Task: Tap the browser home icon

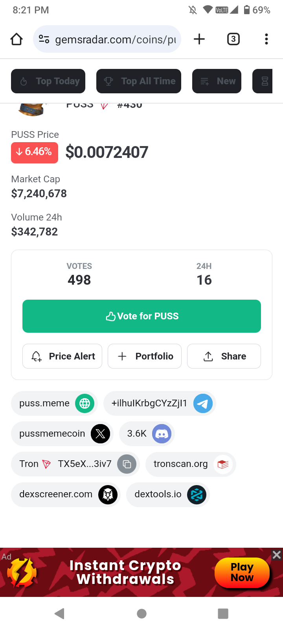Action: [x=17, y=39]
